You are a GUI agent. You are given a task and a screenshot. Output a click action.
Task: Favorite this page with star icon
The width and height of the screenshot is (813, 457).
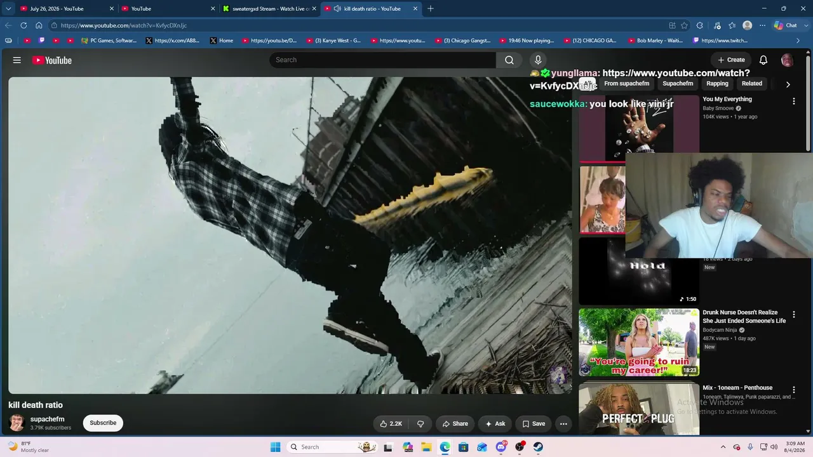684,25
